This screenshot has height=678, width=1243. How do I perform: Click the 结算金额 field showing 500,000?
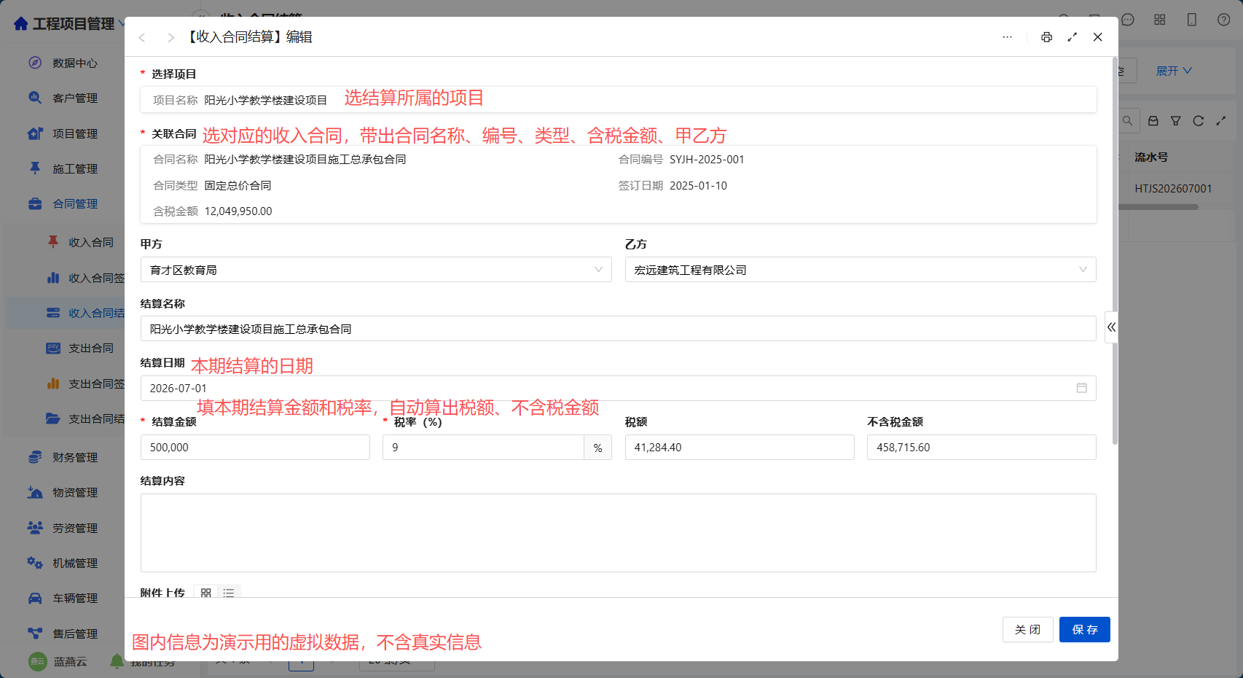255,447
